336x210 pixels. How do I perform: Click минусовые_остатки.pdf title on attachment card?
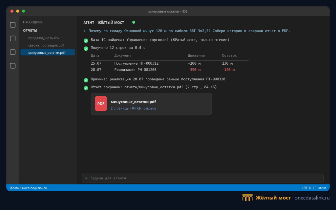click(x=133, y=102)
